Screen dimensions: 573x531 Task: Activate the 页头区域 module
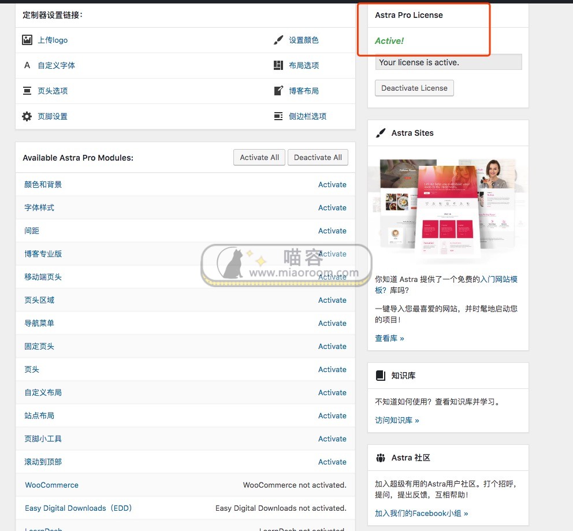(x=332, y=300)
